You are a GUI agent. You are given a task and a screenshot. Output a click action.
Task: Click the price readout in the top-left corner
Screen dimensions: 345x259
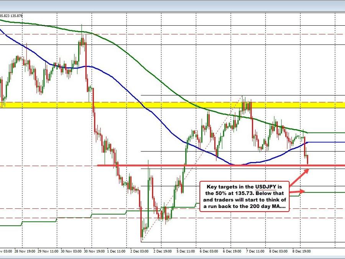click(x=11, y=16)
